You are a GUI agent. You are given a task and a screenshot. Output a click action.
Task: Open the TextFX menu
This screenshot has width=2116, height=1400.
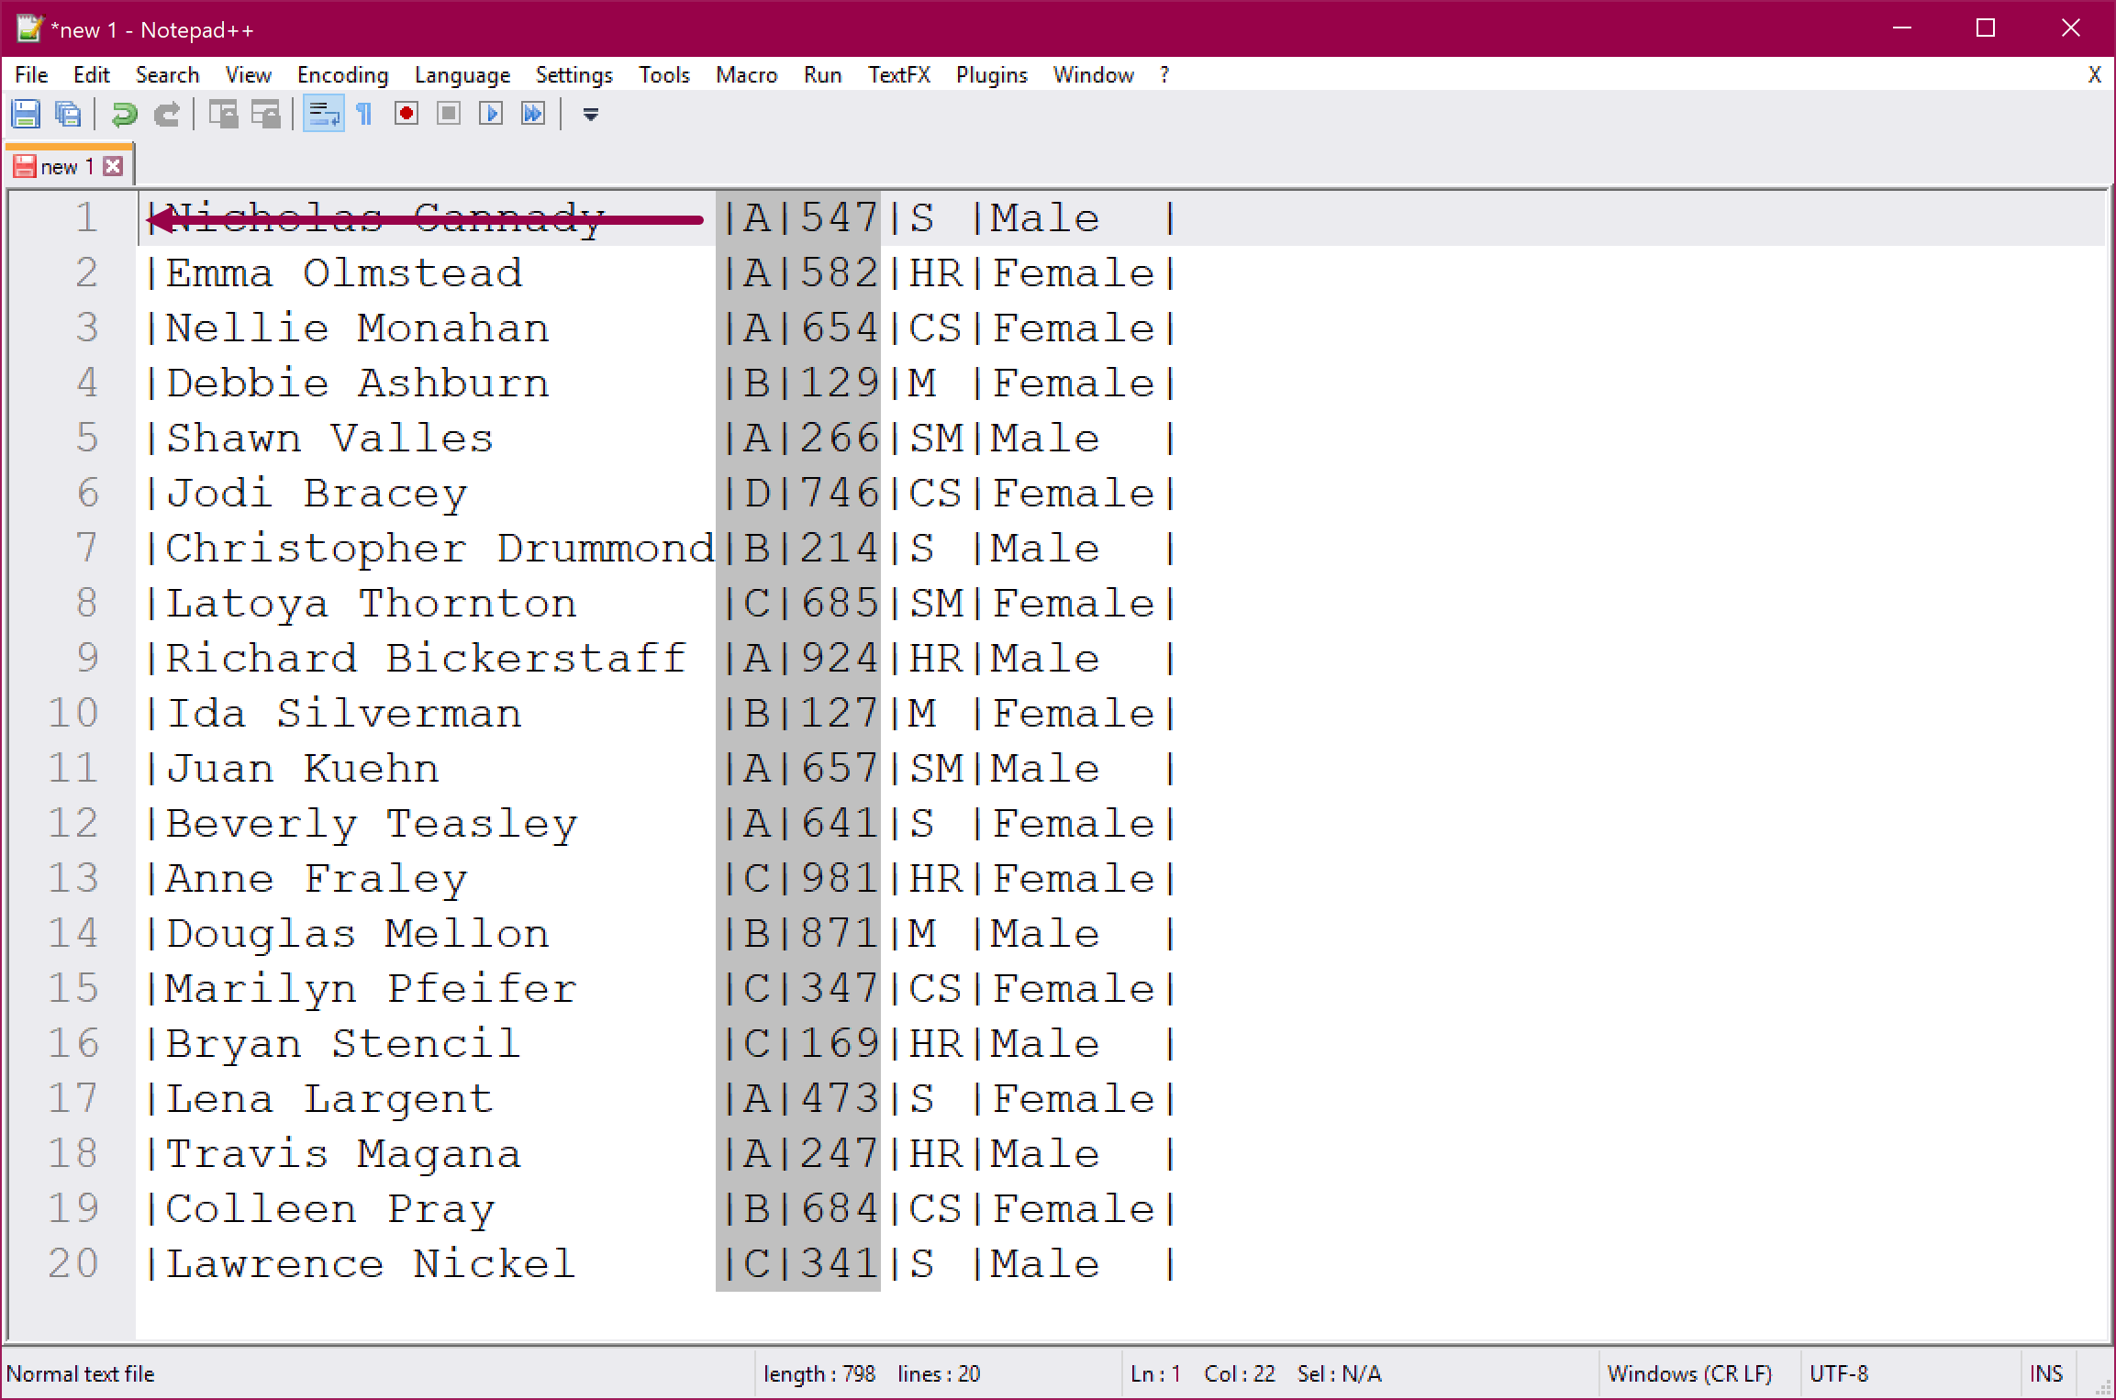[x=898, y=74]
